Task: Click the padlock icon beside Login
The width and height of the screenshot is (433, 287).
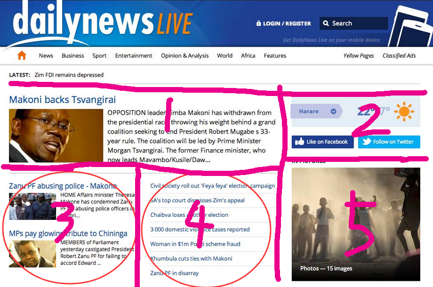Action: pyautogui.click(x=258, y=23)
